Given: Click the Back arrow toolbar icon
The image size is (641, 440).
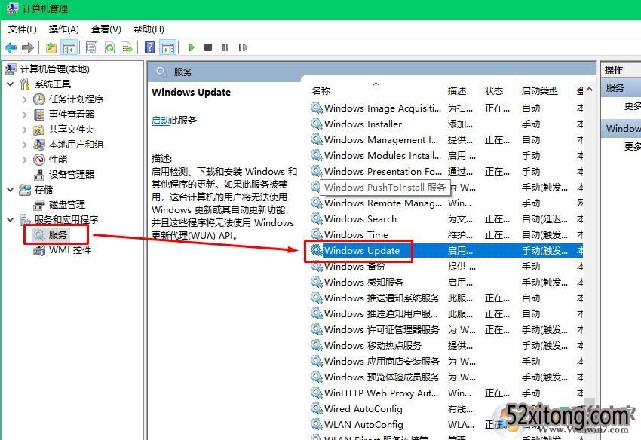Looking at the screenshot, I should tap(11, 47).
